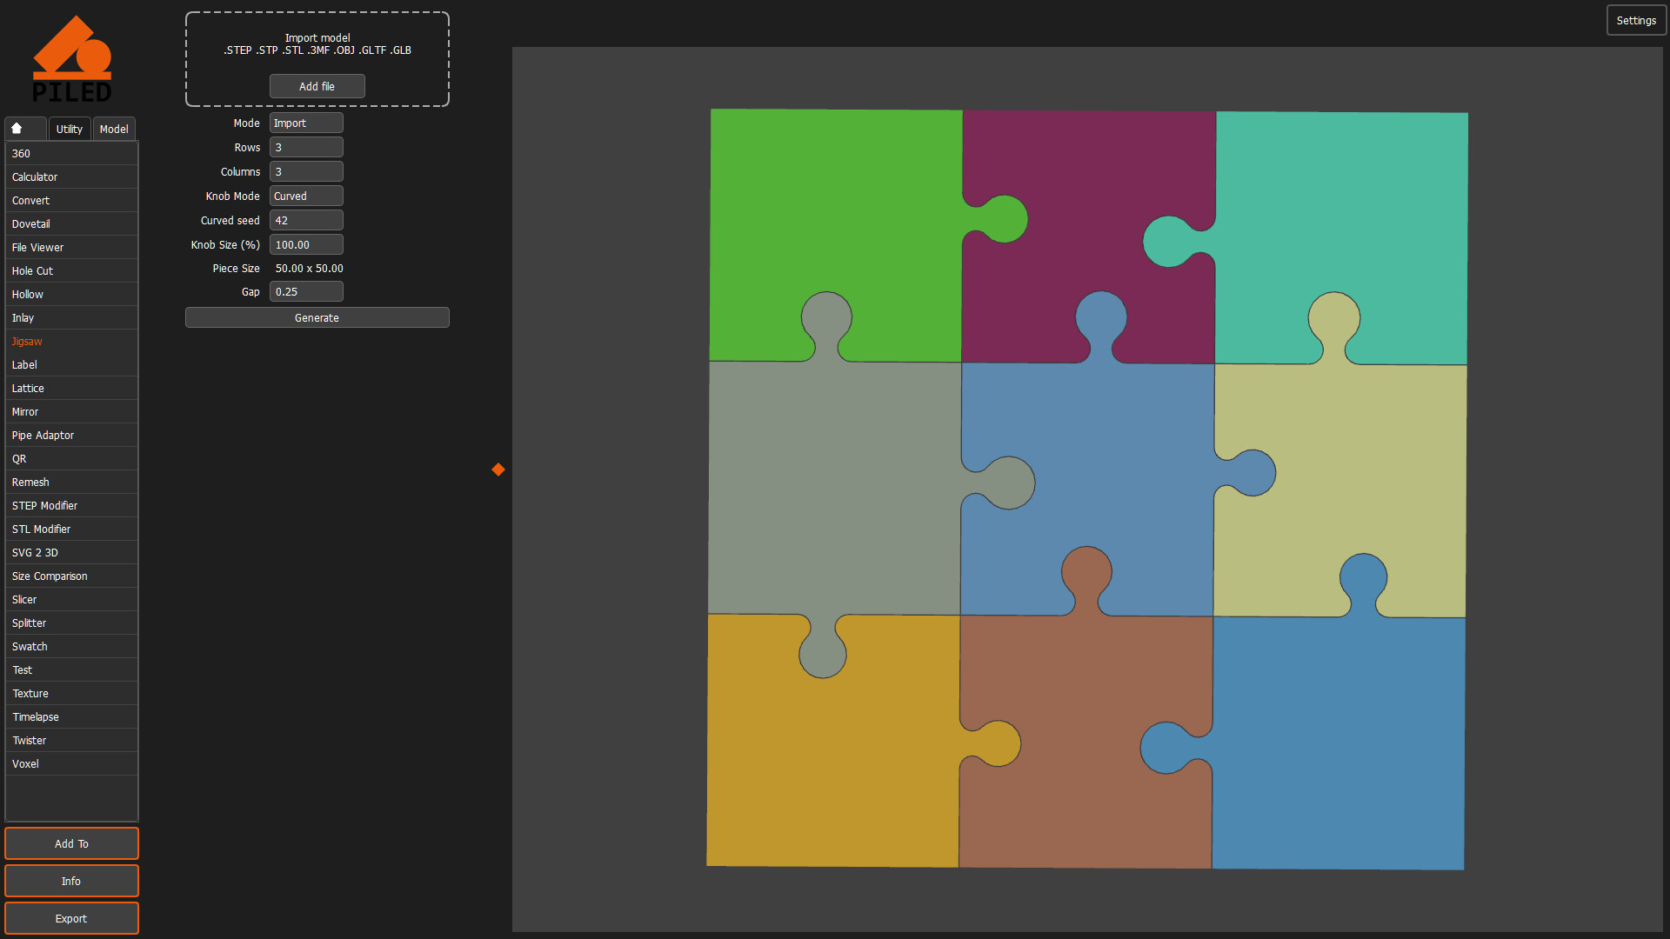The height and width of the screenshot is (939, 1670).
Task: Open the Pipe Adaptor tool
Action: [71, 436]
